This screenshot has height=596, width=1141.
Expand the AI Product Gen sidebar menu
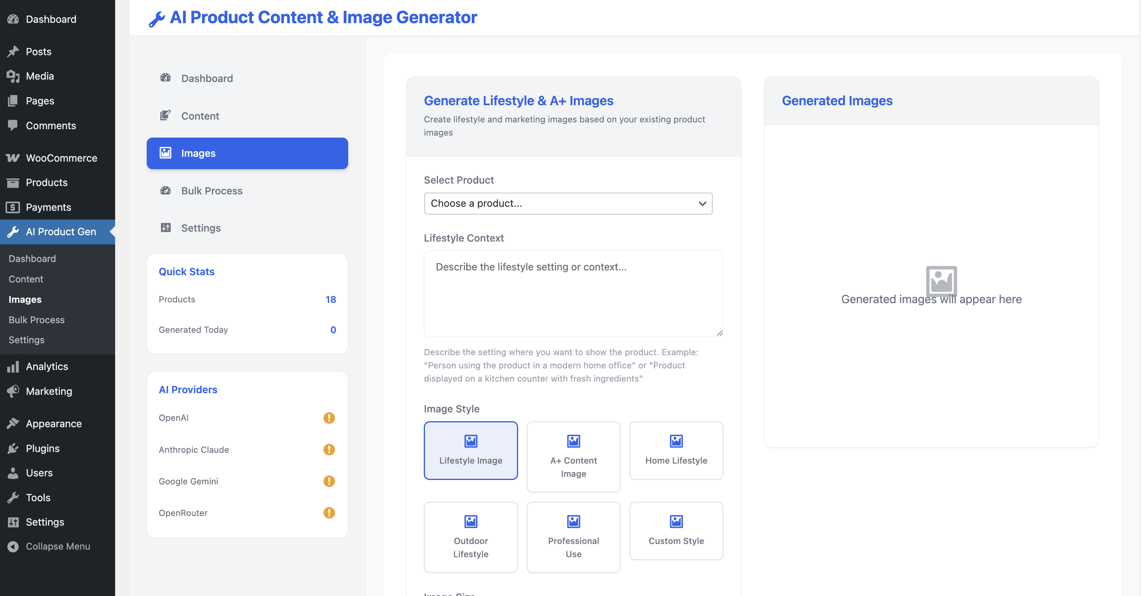pos(58,232)
